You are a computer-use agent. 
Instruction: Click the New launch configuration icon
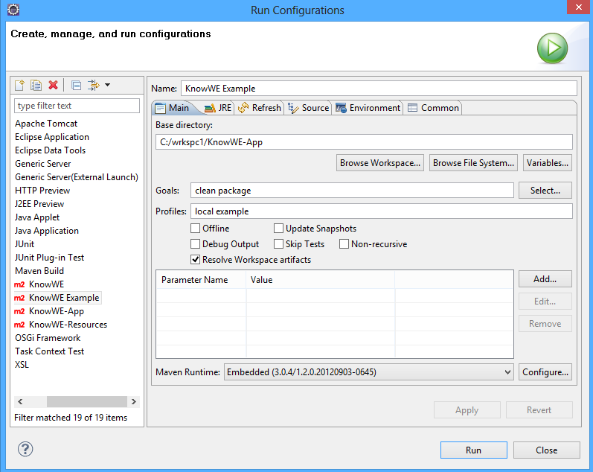[x=19, y=85]
